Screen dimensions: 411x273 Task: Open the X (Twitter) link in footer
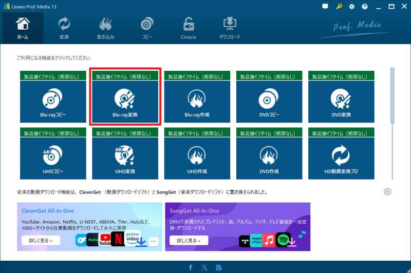204,267
